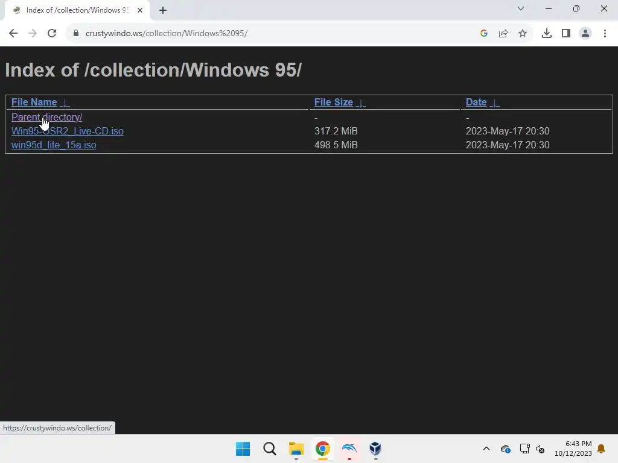Open the clock and calendar

pyautogui.click(x=573, y=449)
